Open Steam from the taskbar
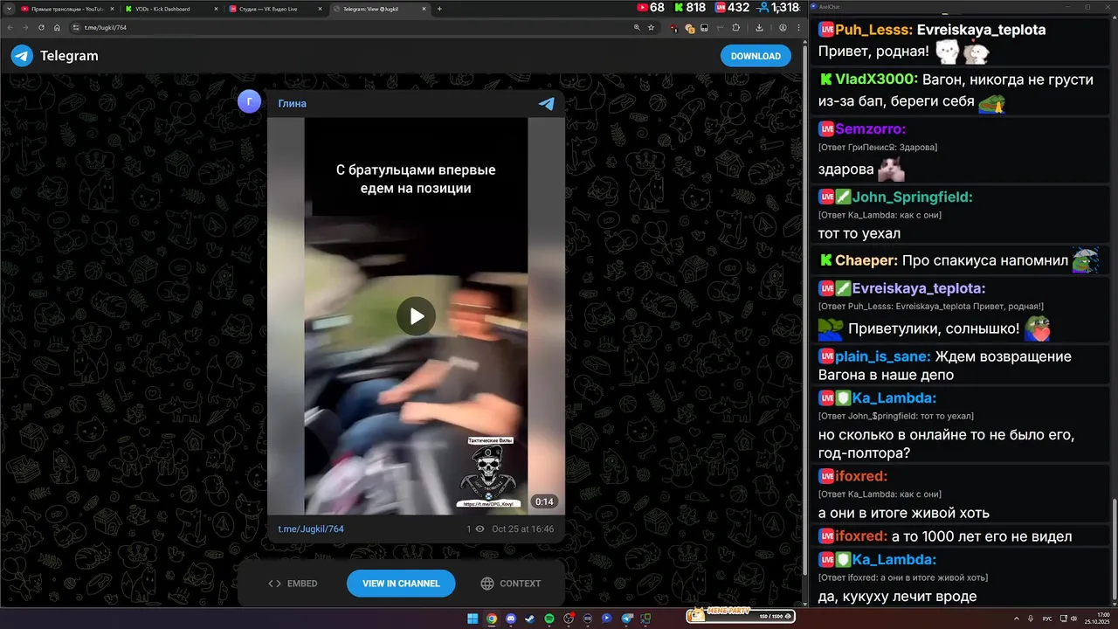Screen dimensions: 1118x629 click(530, 619)
